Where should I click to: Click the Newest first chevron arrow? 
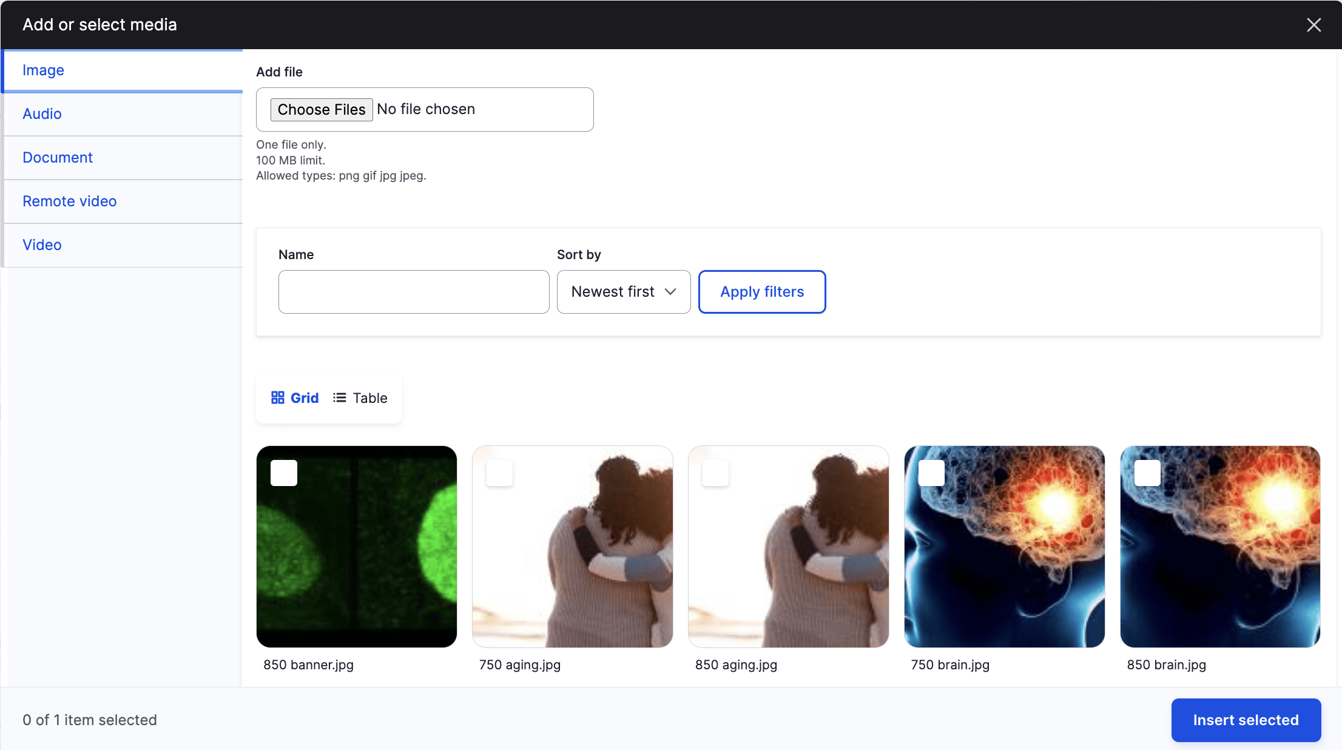click(670, 292)
